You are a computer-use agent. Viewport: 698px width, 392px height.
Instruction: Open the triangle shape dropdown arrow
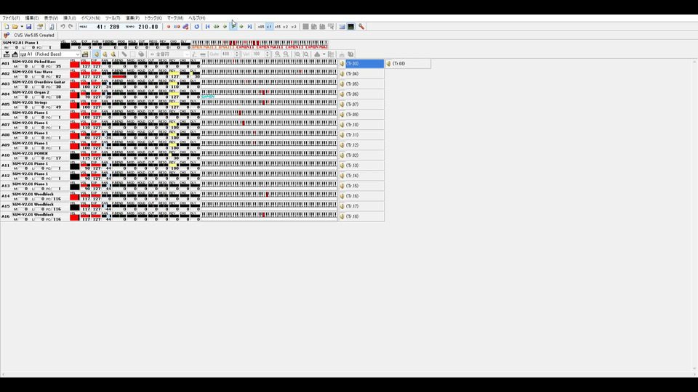click(x=324, y=54)
